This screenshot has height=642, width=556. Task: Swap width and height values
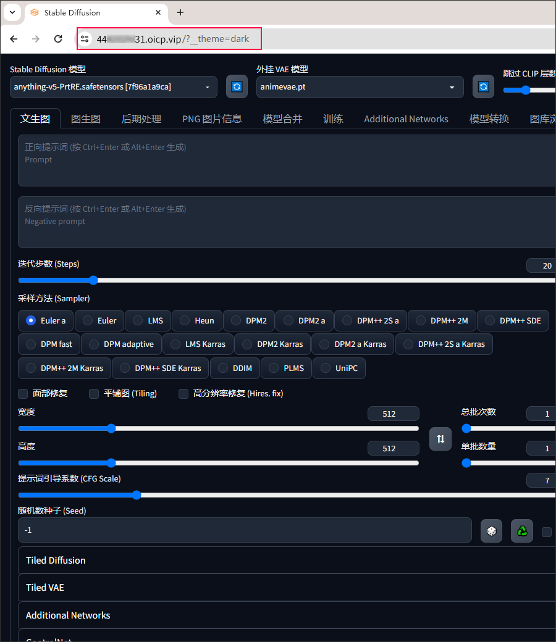(x=440, y=439)
